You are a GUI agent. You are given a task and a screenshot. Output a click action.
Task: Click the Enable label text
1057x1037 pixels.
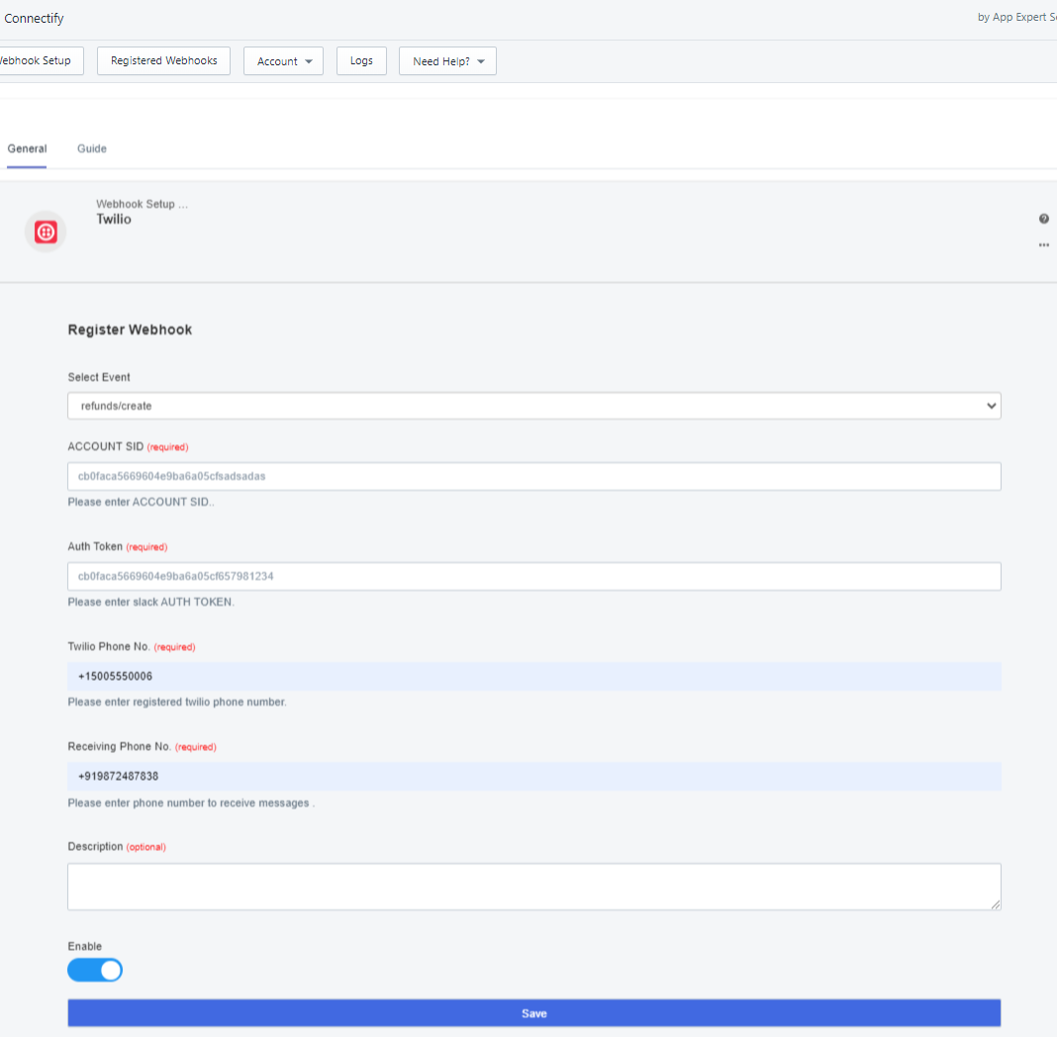[85, 946]
